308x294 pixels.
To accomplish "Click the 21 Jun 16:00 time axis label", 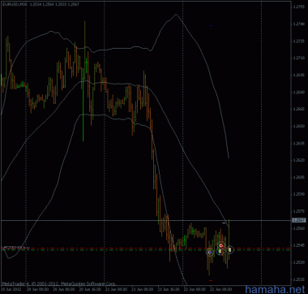I will coord(169,289).
